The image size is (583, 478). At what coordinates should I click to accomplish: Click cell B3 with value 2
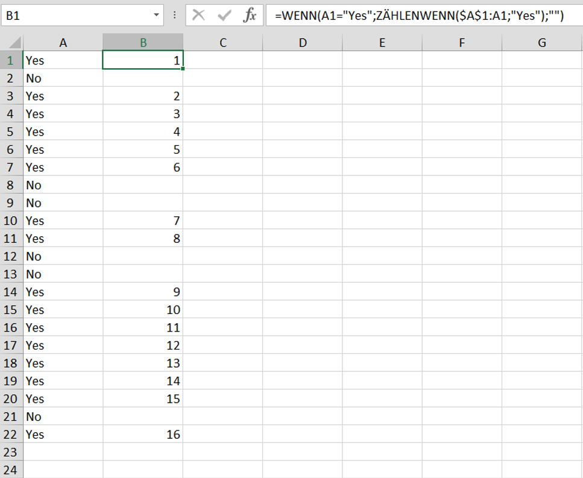coord(143,96)
